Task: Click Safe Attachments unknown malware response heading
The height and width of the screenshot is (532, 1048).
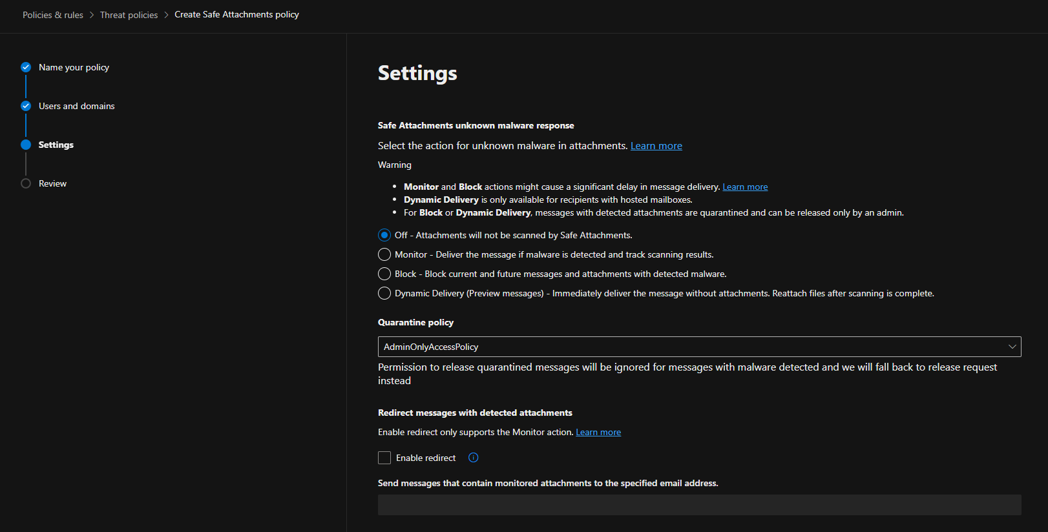Action: [476, 125]
